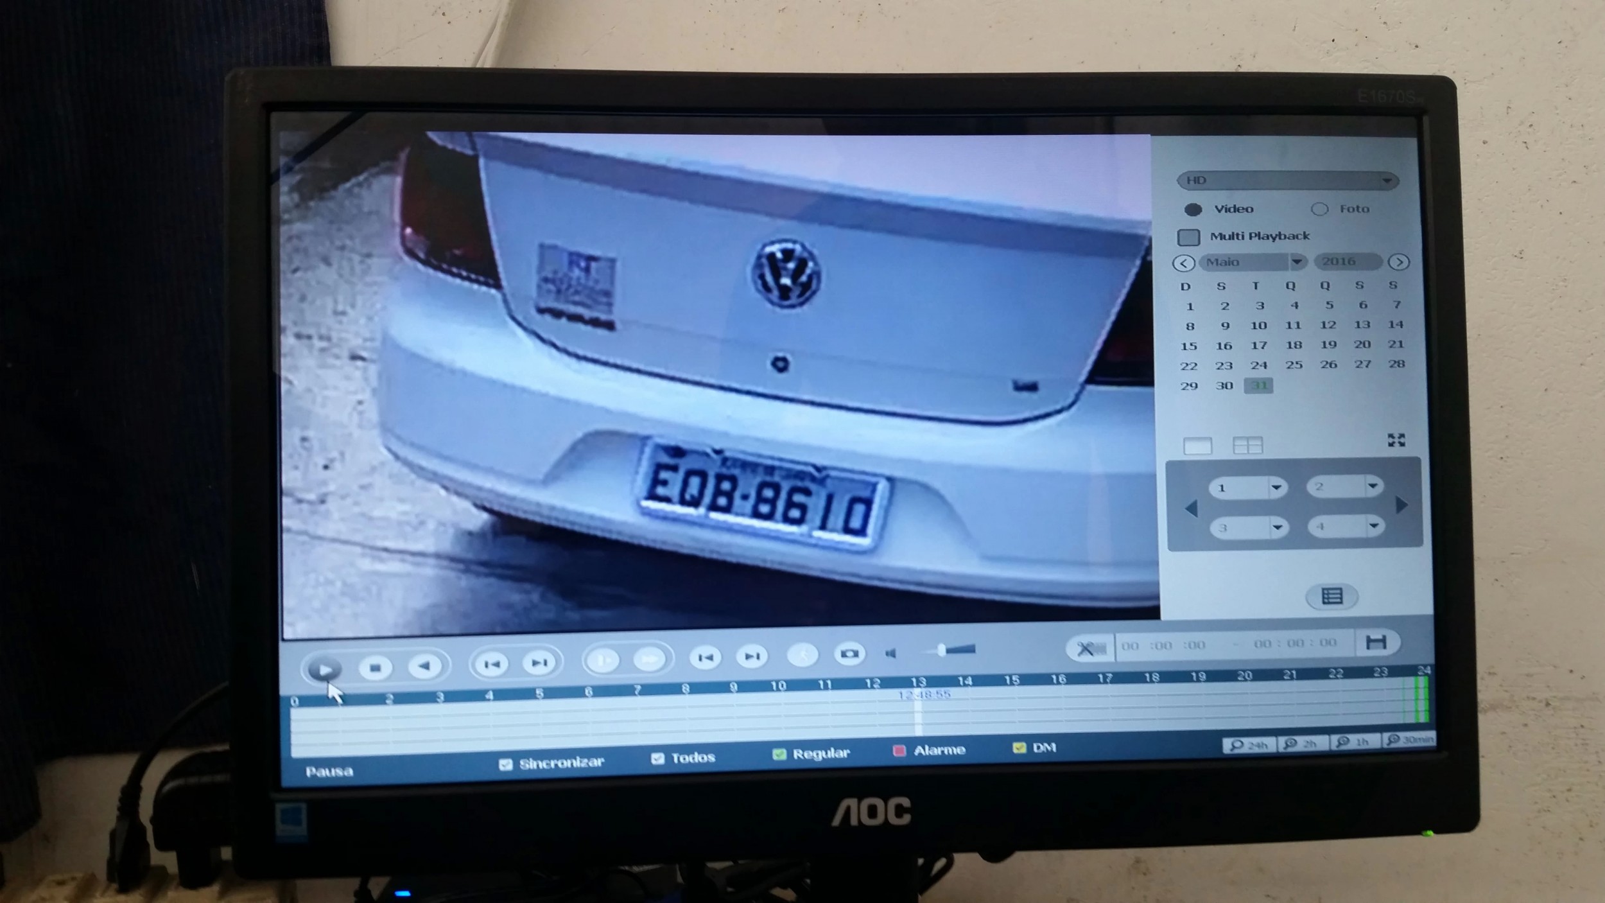Screen dimensions: 1605x903
Task: Toggle the Alarme recording checkbox
Action: 899,750
